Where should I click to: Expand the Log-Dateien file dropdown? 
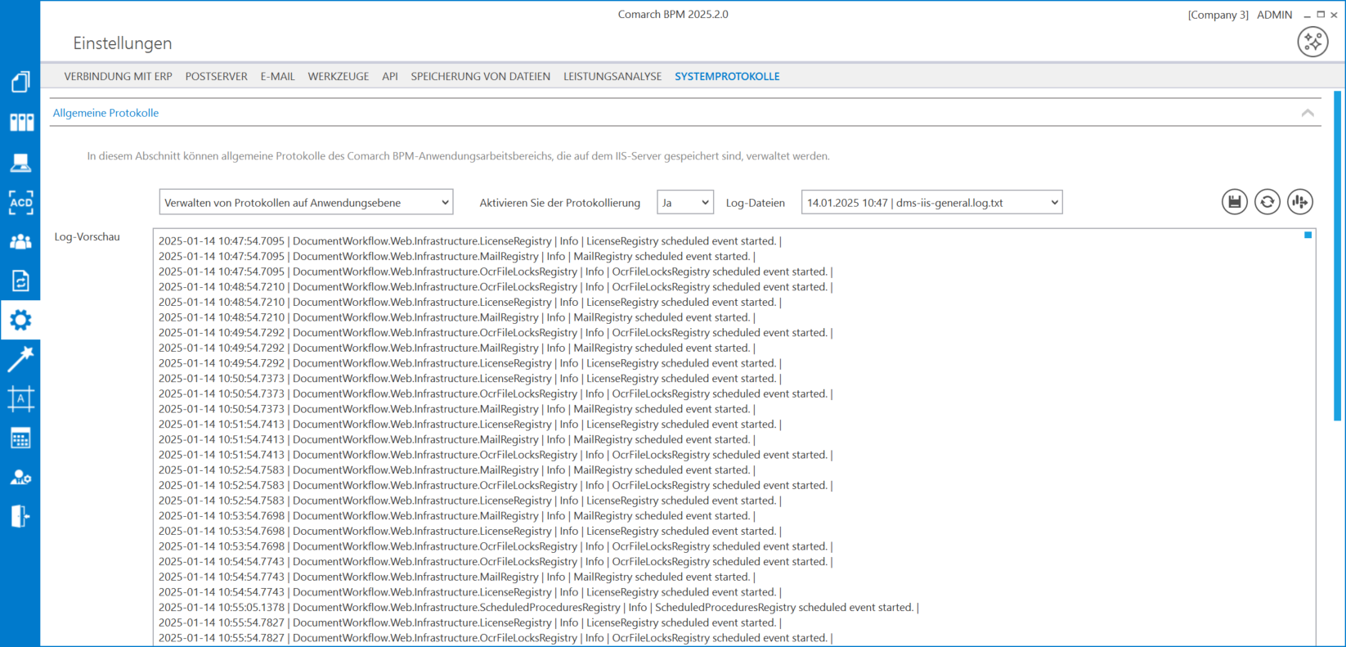point(931,203)
